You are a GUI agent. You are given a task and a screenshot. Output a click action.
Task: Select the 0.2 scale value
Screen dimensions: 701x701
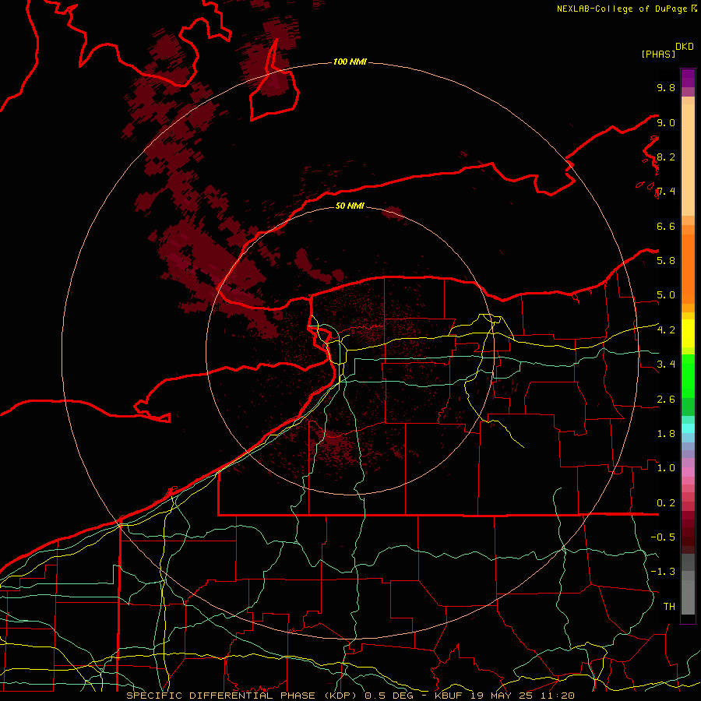point(666,503)
